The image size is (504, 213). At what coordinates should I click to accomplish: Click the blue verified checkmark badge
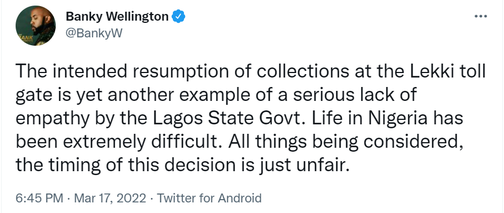coord(178,16)
